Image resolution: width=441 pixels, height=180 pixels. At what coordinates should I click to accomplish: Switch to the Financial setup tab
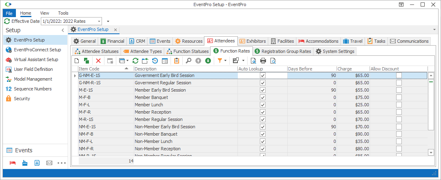[113, 41]
